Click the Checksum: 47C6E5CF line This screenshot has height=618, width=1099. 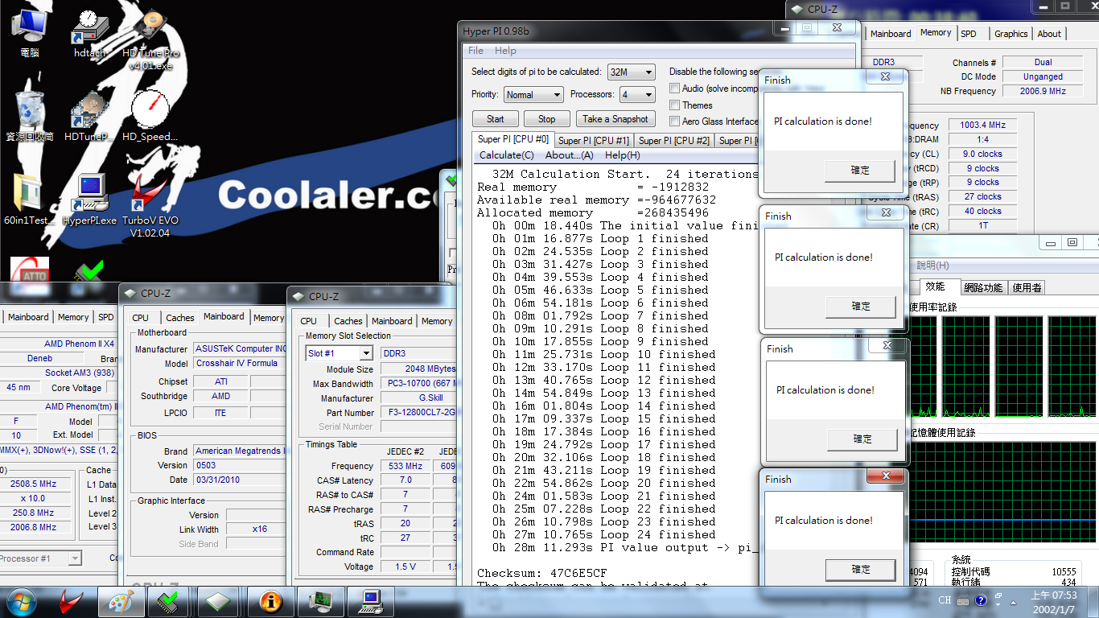(x=543, y=573)
